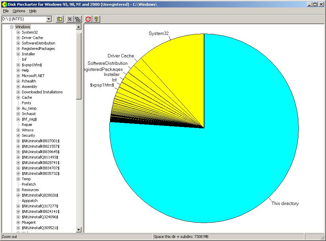326x241 pixels.
Task: Click the Disk Piecharter title bar icon
Action: 4,4
